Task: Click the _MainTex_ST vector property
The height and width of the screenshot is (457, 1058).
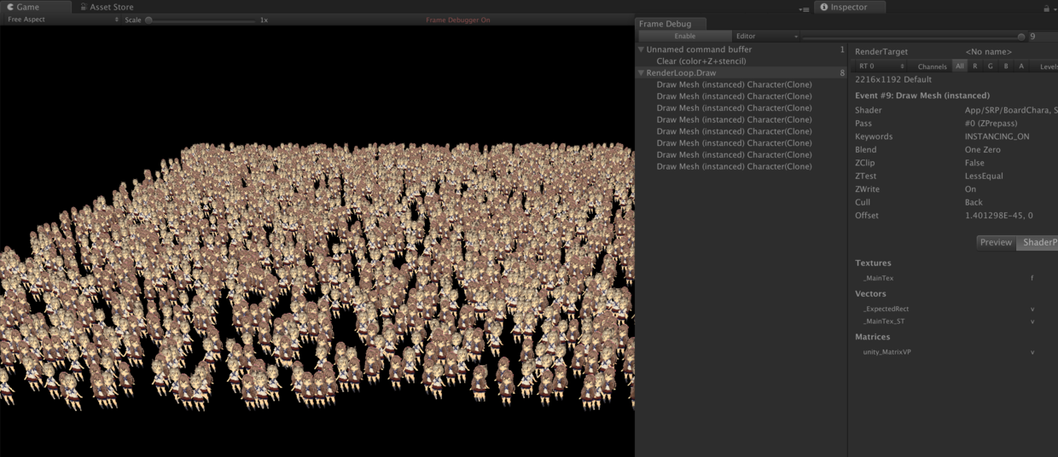Action: pyautogui.click(x=883, y=321)
